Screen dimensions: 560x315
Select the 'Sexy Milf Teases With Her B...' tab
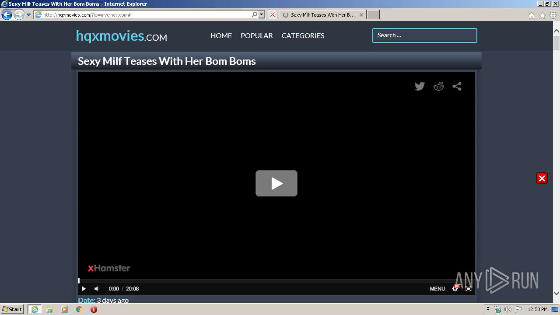[x=322, y=15]
